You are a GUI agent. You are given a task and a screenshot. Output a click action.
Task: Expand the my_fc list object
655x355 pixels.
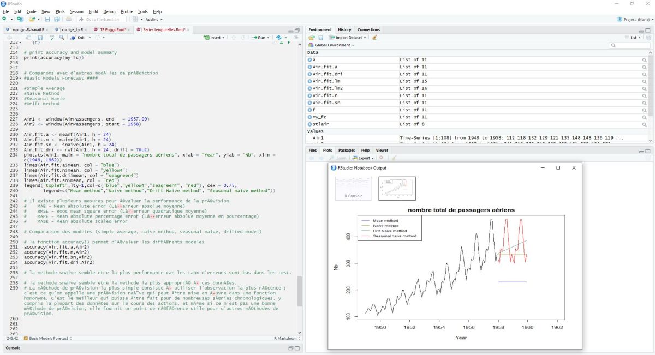(309, 117)
